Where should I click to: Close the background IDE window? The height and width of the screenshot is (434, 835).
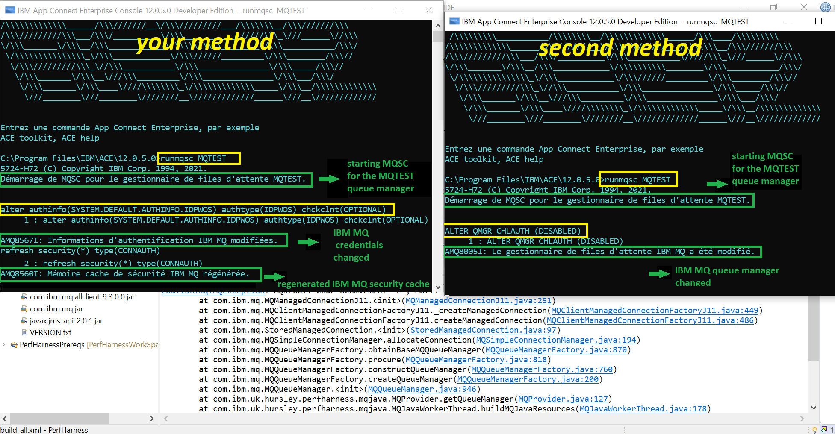(x=804, y=7)
